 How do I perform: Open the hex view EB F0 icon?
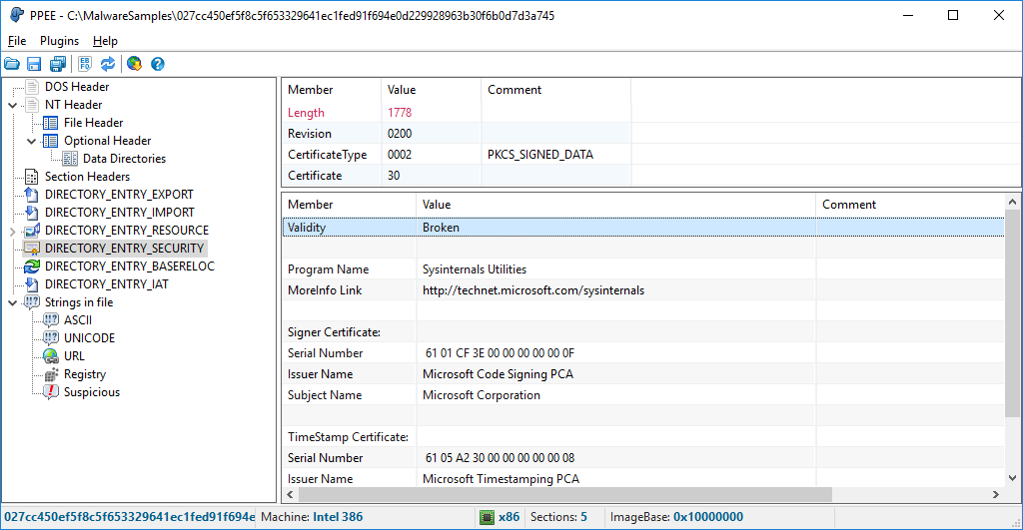tap(85, 64)
